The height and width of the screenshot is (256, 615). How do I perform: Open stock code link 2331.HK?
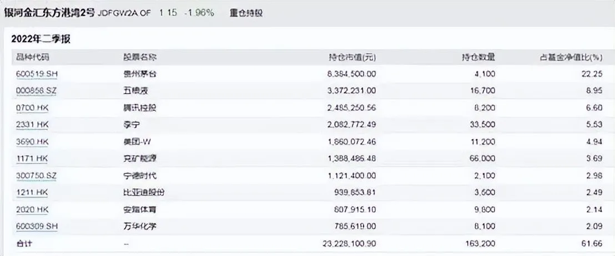point(32,125)
